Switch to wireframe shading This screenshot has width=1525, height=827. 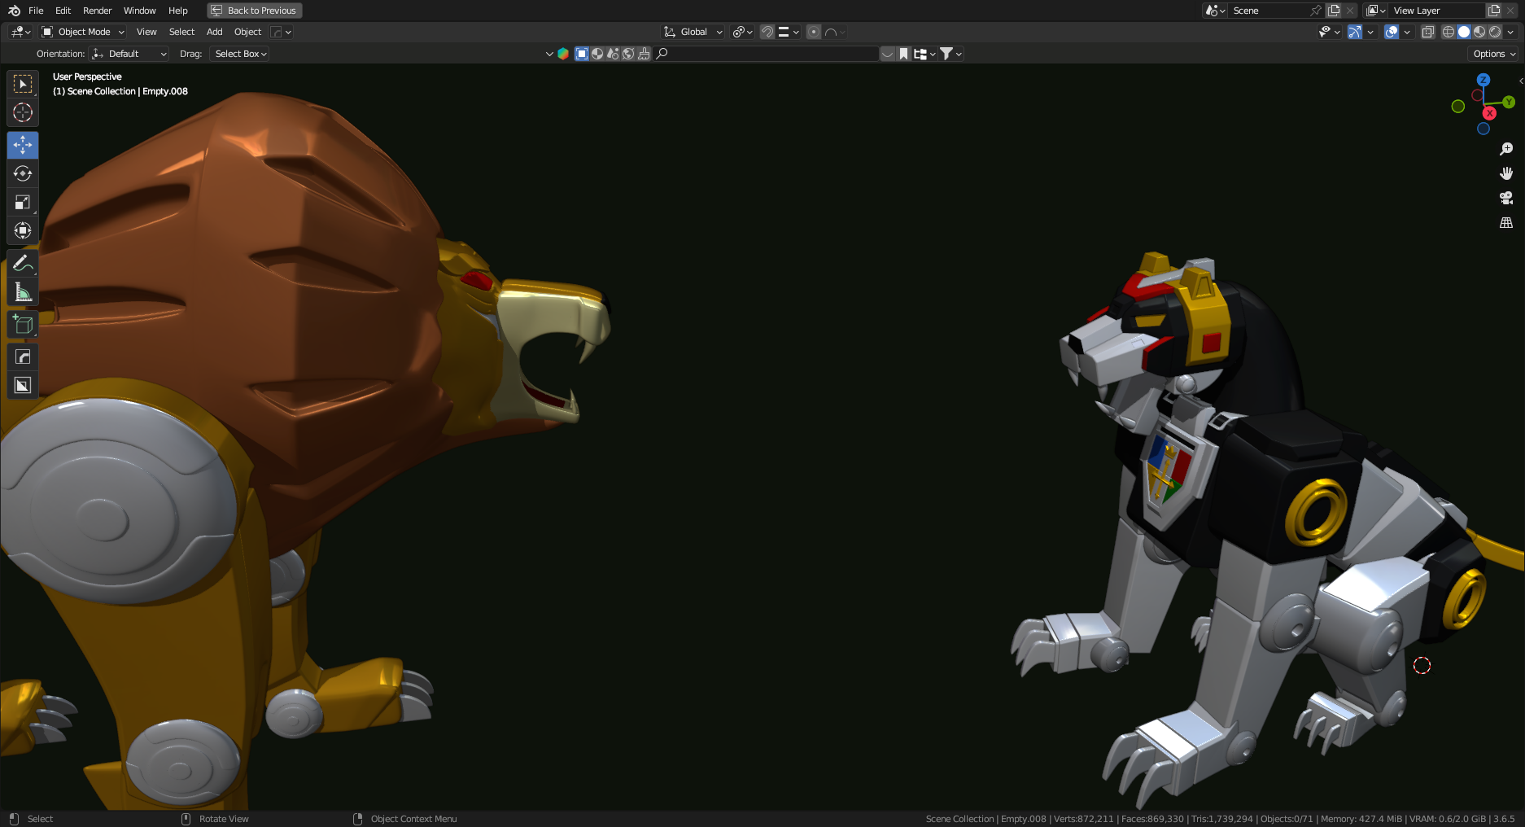1449,32
